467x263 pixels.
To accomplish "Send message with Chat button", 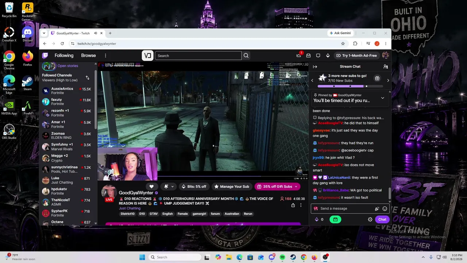I will coord(382,220).
